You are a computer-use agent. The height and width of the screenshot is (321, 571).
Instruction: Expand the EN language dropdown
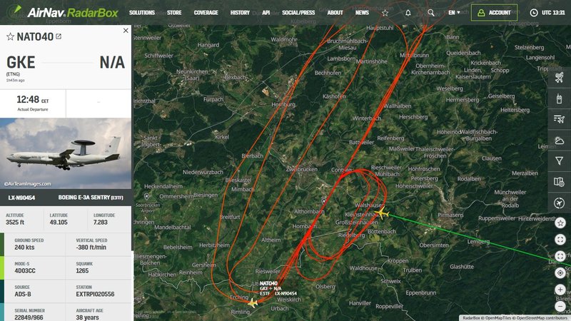(454, 13)
